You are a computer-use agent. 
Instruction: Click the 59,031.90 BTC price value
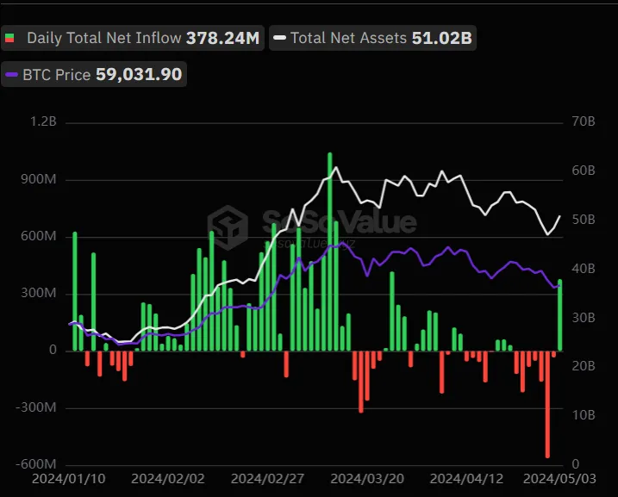pos(138,75)
